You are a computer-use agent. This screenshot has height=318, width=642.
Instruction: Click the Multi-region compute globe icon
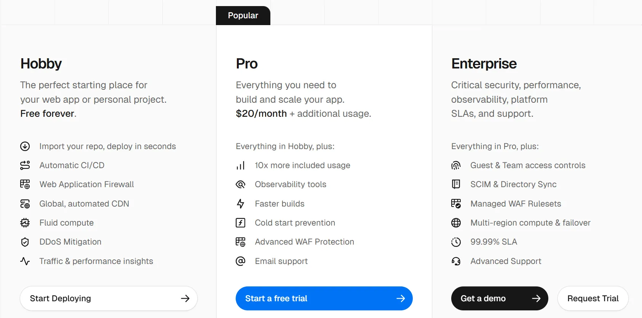[x=456, y=223]
